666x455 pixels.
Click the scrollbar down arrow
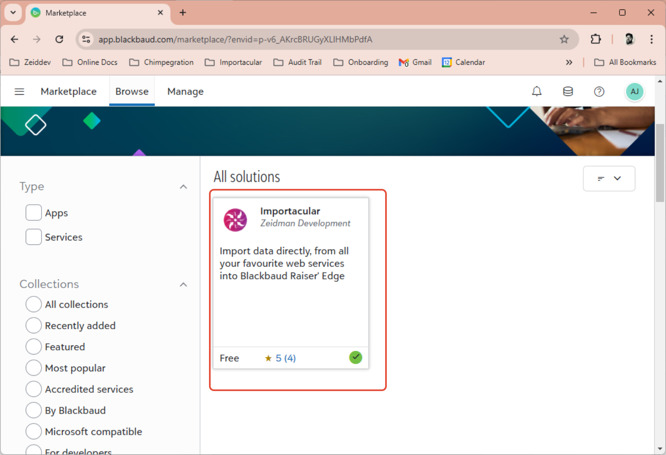click(660, 449)
